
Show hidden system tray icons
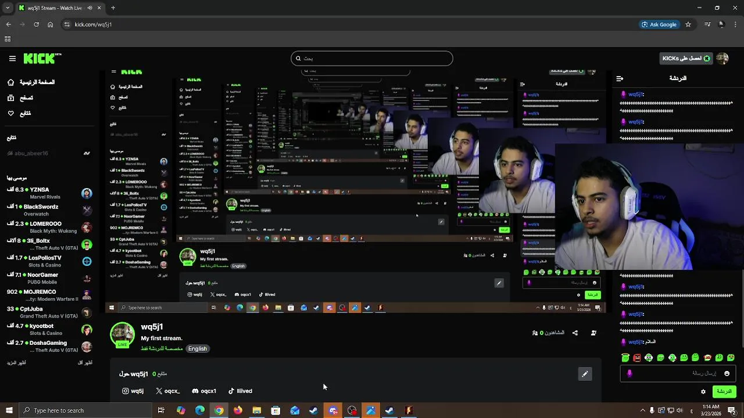tap(642, 410)
